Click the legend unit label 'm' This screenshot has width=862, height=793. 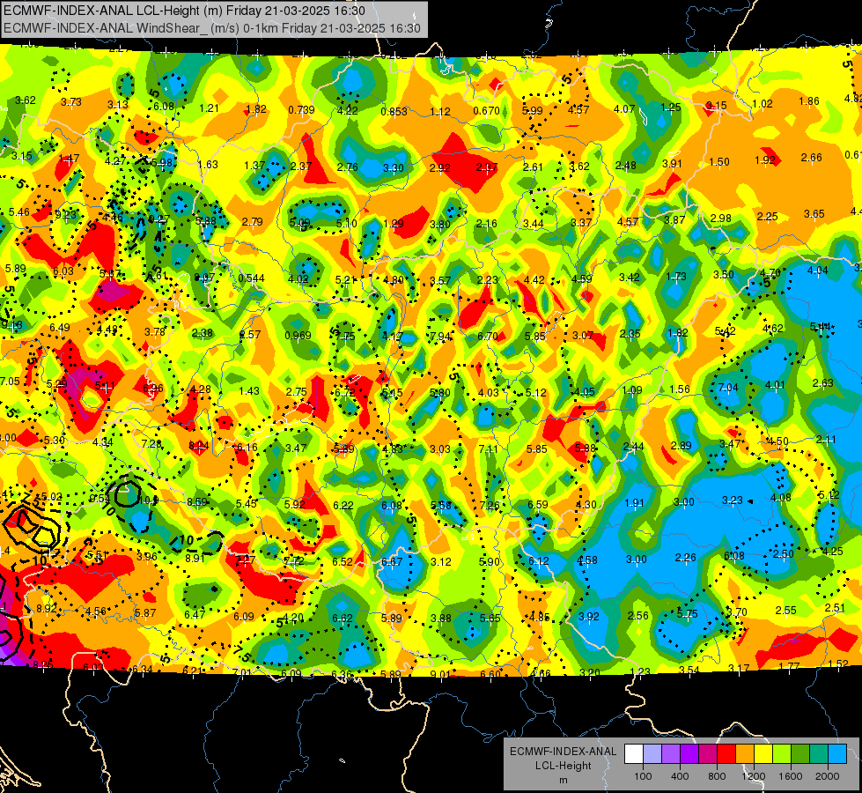tap(563, 781)
